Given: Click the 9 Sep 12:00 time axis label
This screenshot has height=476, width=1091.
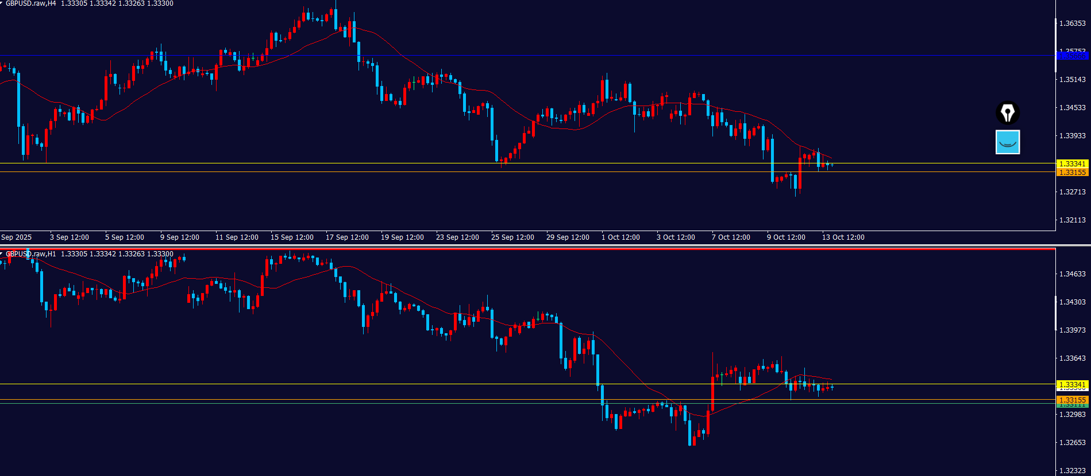Looking at the screenshot, I should [180, 237].
